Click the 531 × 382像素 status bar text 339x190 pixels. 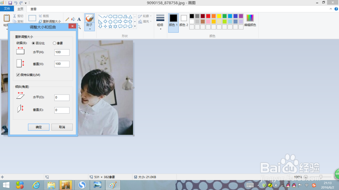click(x=105, y=177)
